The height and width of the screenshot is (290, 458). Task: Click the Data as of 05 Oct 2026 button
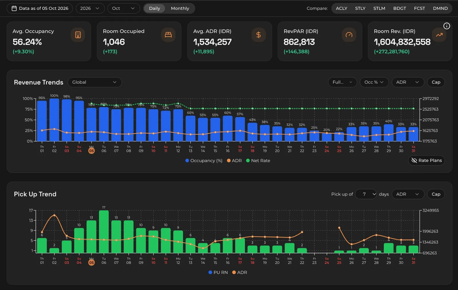click(x=40, y=8)
